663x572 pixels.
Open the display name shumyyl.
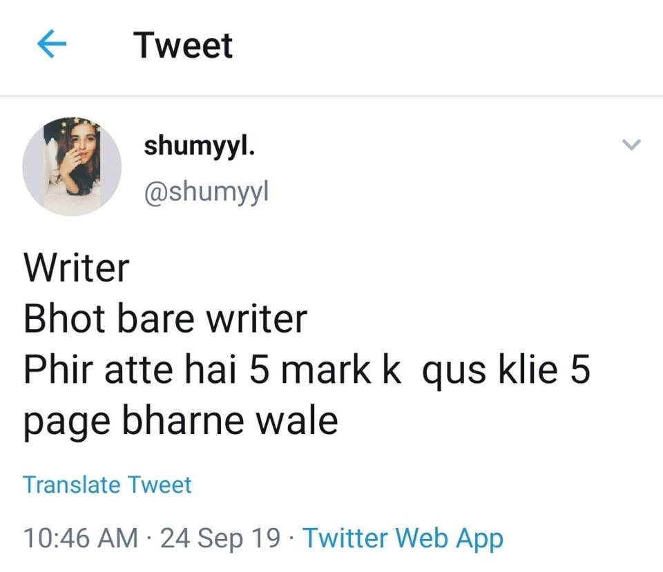tap(199, 147)
